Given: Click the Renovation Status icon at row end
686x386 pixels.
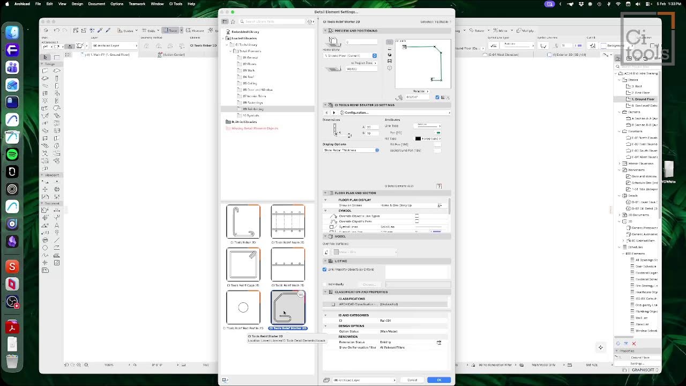Looking at the screenshot, I should click(439, 342).
